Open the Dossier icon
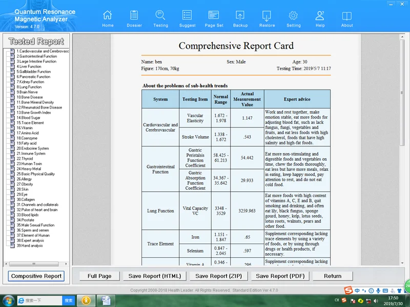The image size is (410, 307). pyautogui.click(x=134, y=18)
